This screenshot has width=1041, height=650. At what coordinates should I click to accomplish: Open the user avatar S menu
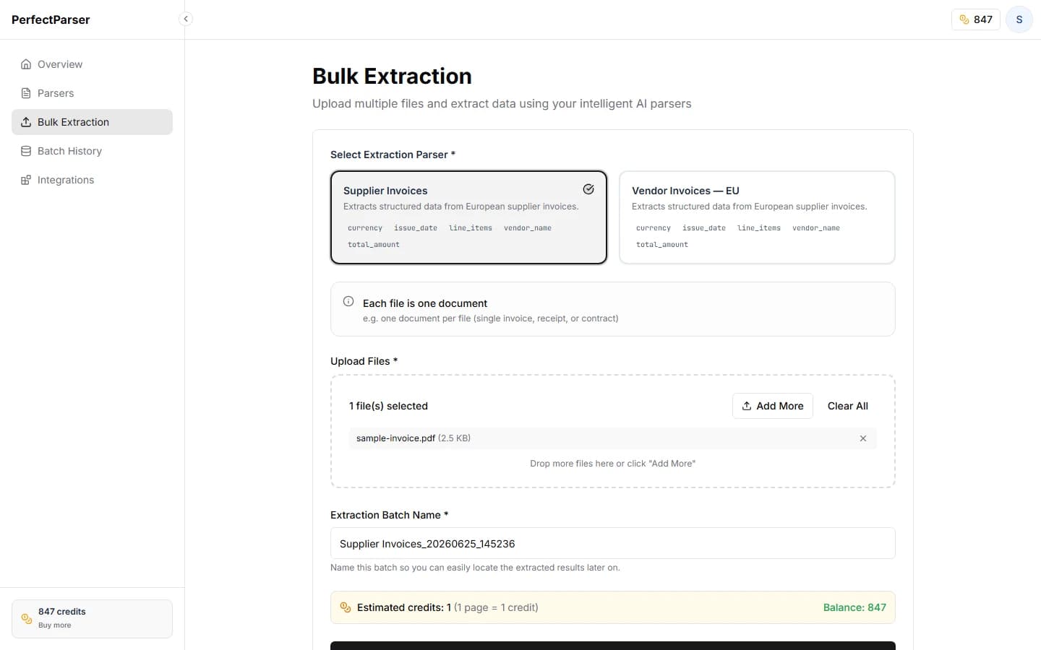pyautogui.click(x=1019, y=19)
